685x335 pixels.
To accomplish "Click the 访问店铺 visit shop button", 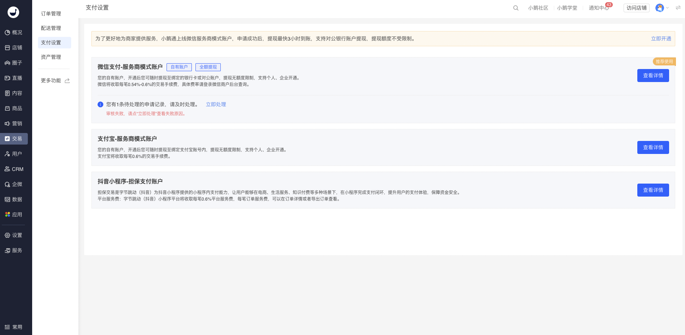I will [x=637, y=8].
